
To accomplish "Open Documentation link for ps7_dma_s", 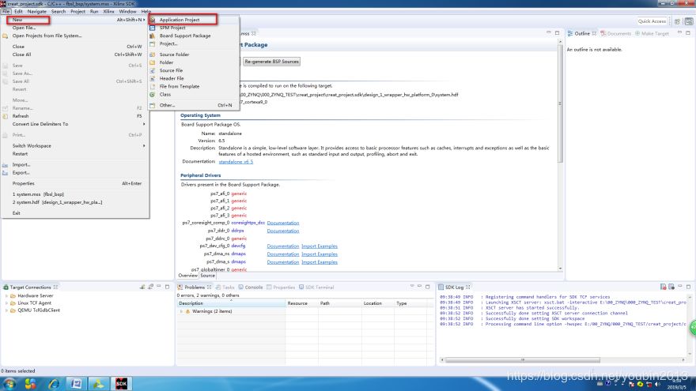I will point(283,262).
